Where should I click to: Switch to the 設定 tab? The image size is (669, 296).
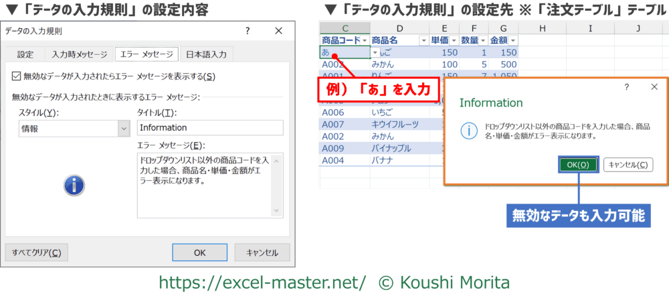click(25, 54)
